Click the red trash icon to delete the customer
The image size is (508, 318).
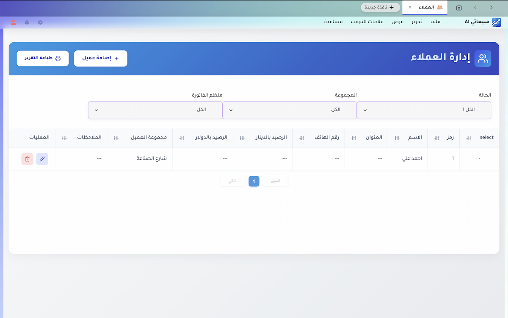[27, 159]
